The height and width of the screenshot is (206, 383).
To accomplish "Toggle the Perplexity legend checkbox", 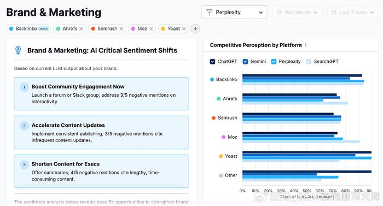I will pyautogui.click(x=274, y=62).
